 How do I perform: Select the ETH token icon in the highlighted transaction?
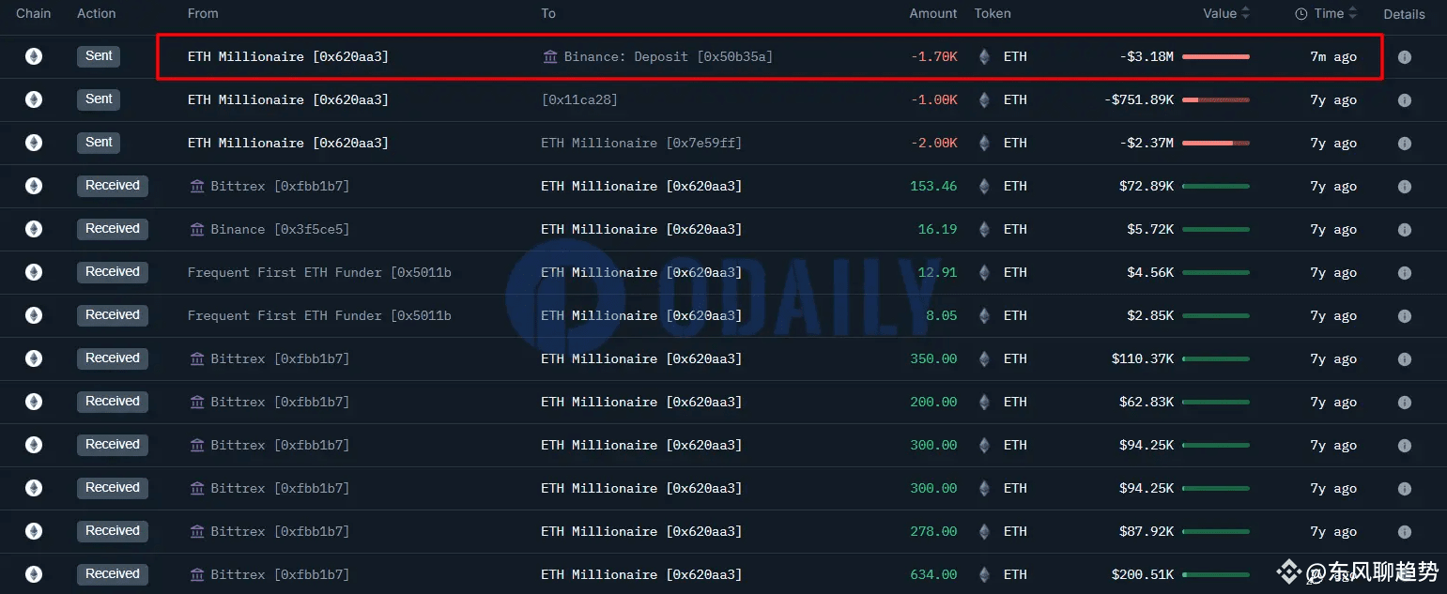tap(983, 56)
